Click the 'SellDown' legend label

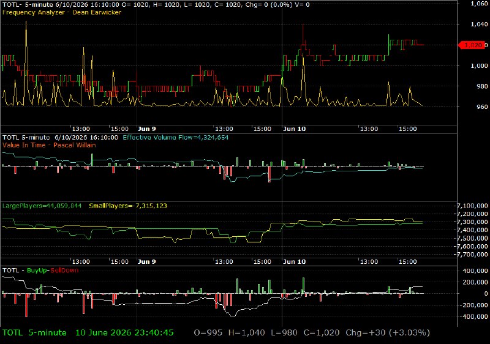[64, 270]
